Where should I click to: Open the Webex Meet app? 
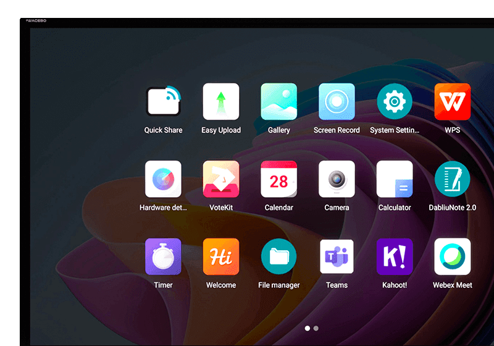click(x=453, y=256)
